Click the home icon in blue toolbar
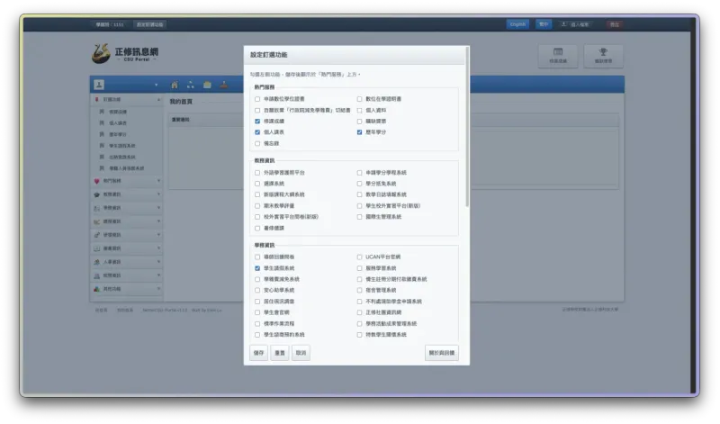The image size is (720, 424). coord(175,85)
